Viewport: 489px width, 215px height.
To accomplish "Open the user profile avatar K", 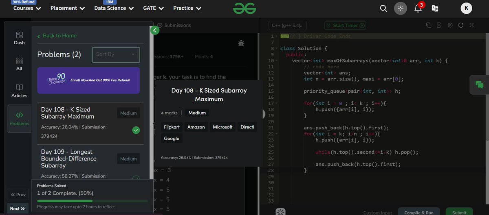I will (x=466, y=8).
